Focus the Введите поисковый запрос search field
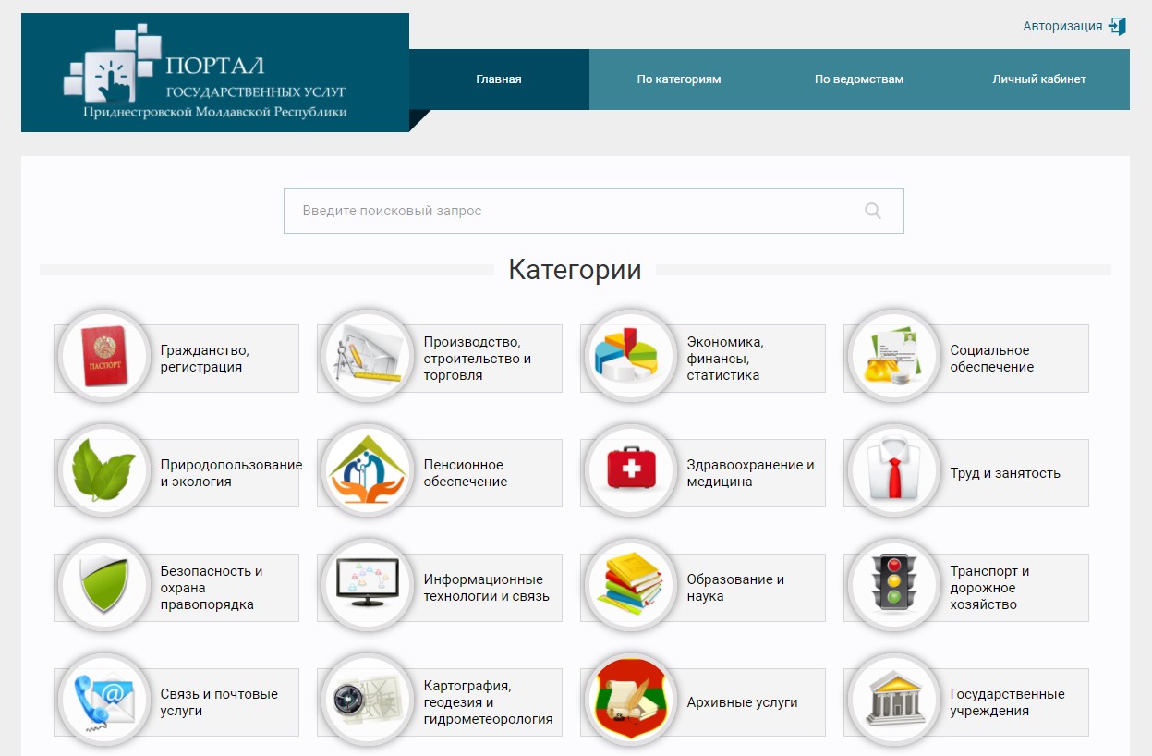Screen dimensions: 1152x756 tap(573, 211)
